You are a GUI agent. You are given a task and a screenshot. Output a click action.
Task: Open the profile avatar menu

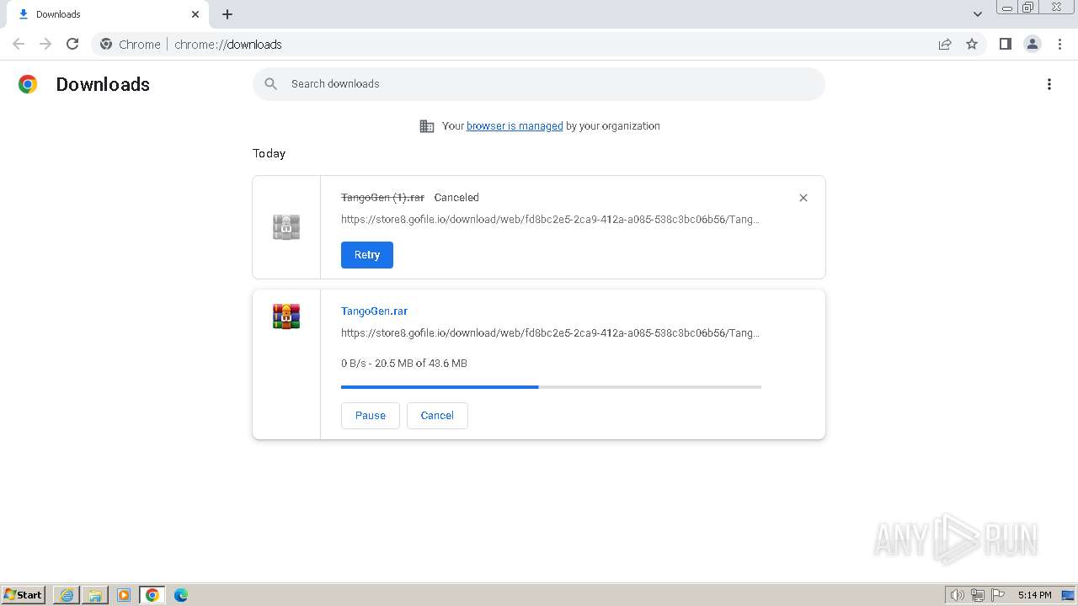pyautogui.click(x=1032, y=44)
